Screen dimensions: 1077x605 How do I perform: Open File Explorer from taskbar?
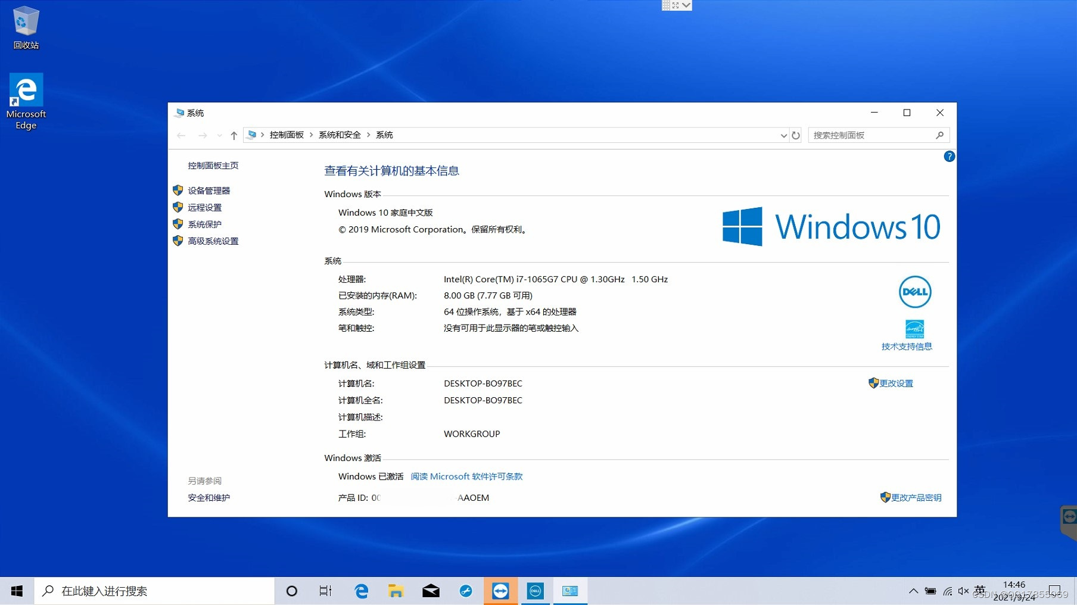tap(396, 591)
